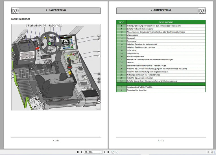The image size is (216, 155).
Task: Click Schalter hinterer Scheibenwischer row
Action: click(161, 29)
